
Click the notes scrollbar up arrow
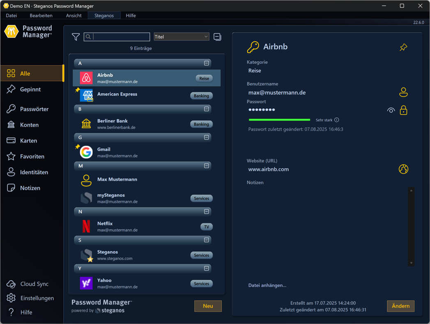(411, 190)
